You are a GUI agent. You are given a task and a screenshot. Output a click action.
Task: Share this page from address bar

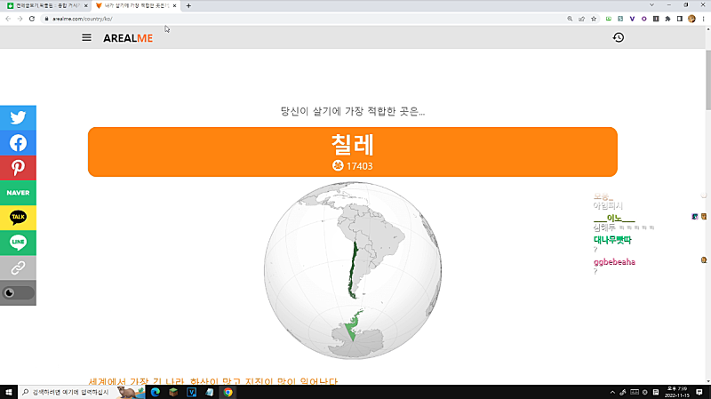[x=582, y=19]
